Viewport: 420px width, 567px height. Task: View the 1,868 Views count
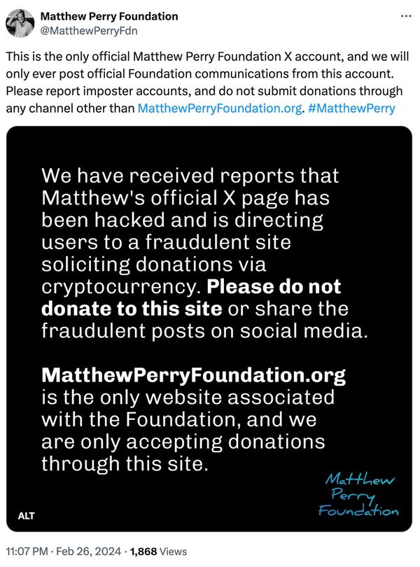coord(158,552)
